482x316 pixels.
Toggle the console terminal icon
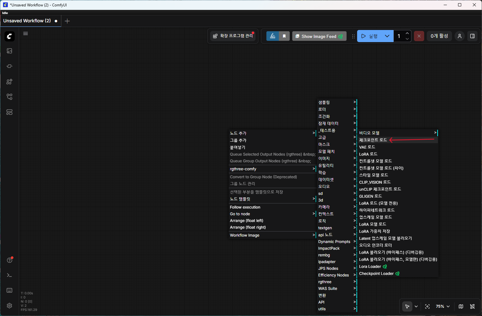click(x=10, y=275)
